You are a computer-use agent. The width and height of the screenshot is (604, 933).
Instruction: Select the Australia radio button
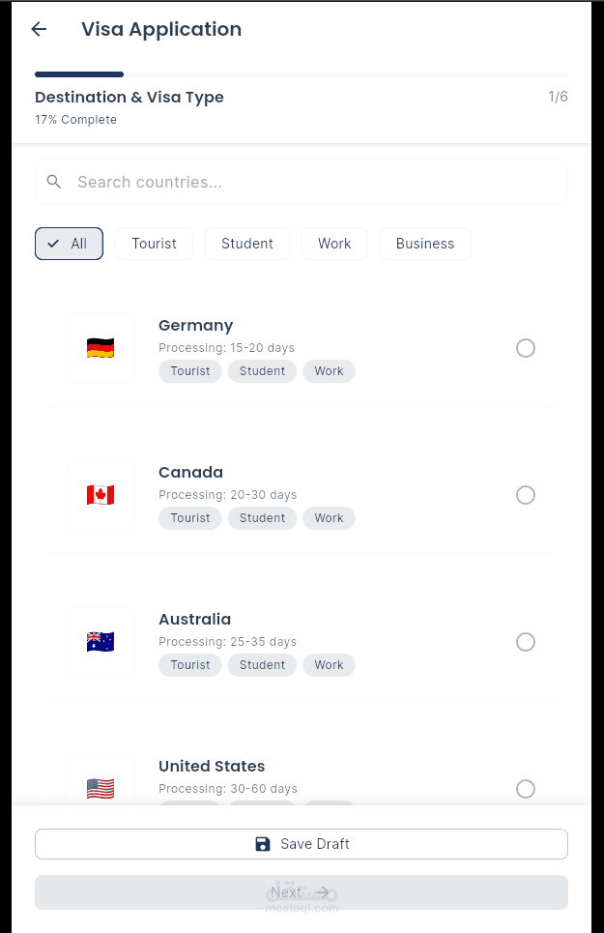(526, 642)
